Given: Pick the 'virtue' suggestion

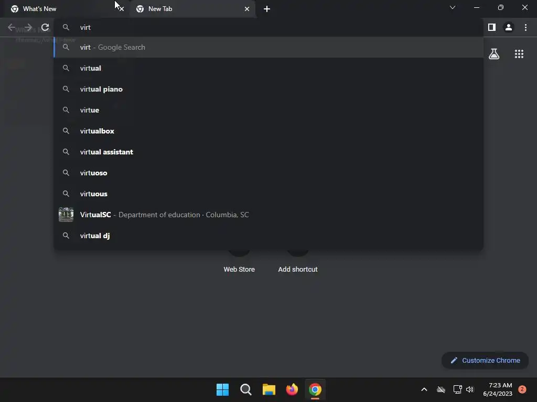Looking at the screenshot, I should 269,110.
